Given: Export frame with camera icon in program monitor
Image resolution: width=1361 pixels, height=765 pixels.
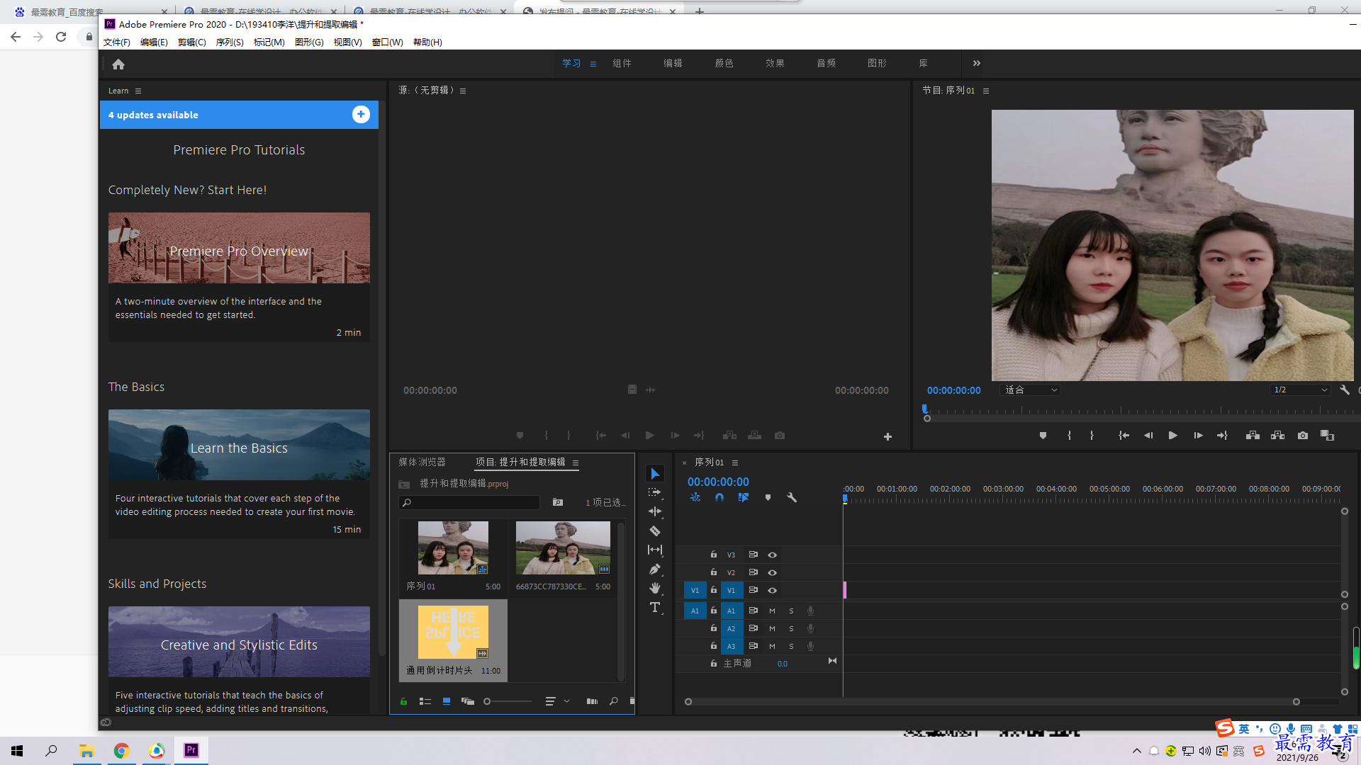Looking at the screenshot, I should [1303, 436].
